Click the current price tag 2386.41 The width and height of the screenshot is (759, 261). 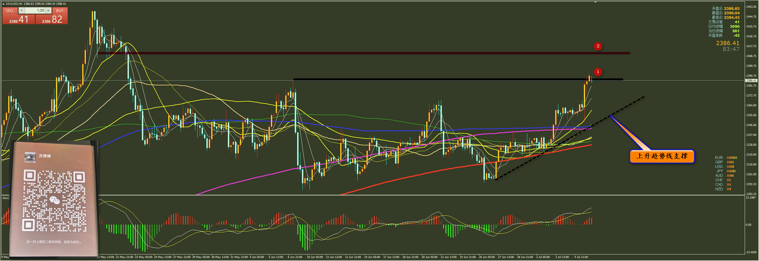(x=751, y=81)
